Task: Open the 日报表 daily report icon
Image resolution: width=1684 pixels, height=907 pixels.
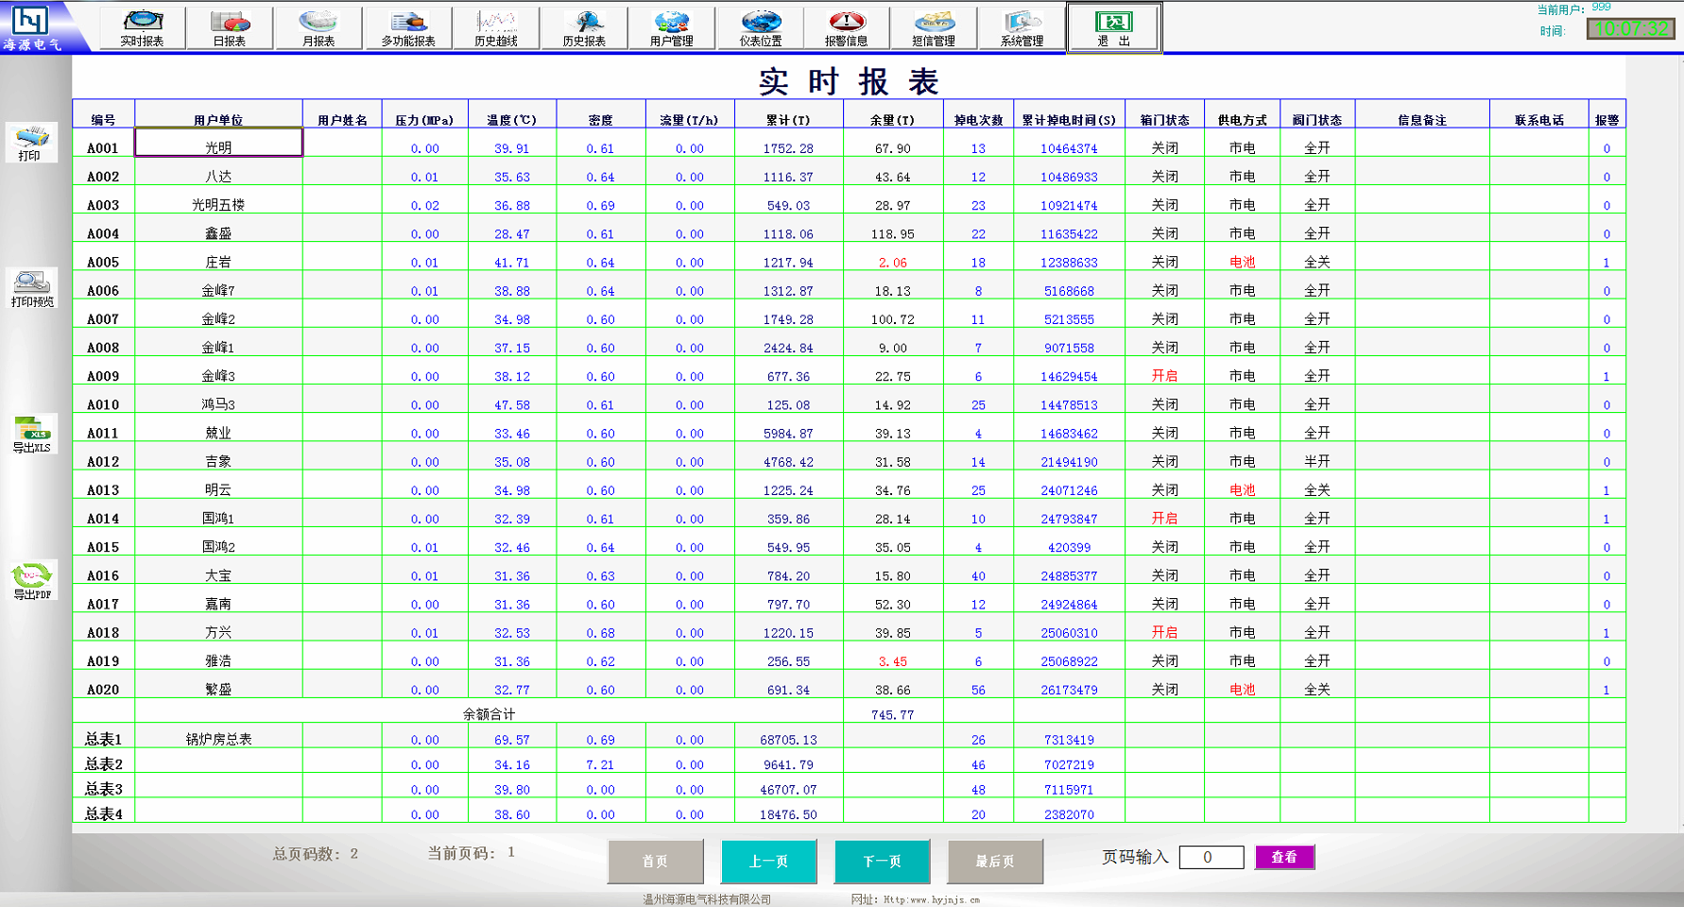Action: (230, 27)
